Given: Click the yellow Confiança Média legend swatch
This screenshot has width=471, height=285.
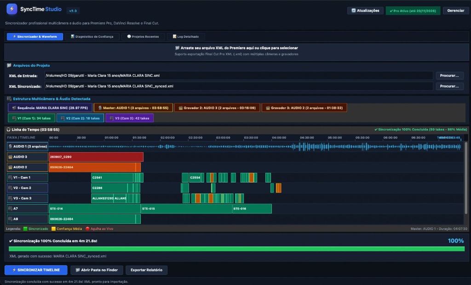Looking at the screenshot, I should pyautogui.click(x=53, y=229).
